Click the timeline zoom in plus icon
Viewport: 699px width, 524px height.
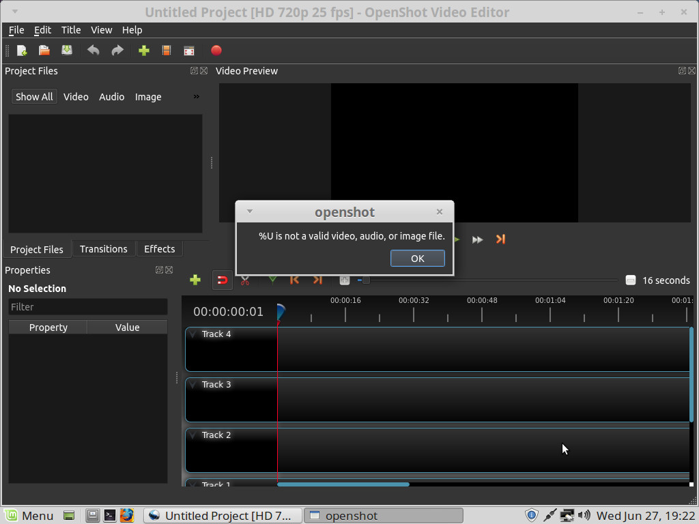344,280
